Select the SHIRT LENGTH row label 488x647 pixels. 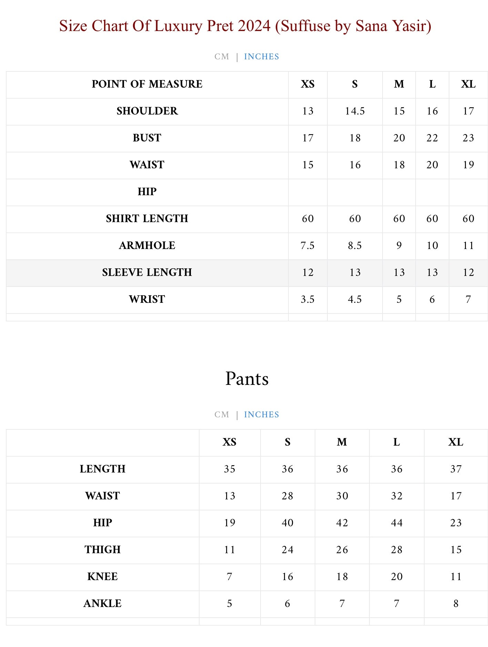point(147,219)
